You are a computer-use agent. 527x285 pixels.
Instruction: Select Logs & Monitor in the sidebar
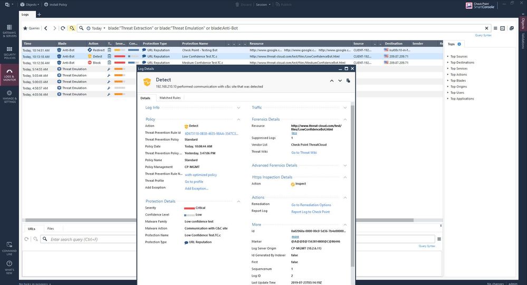point(9,75)
